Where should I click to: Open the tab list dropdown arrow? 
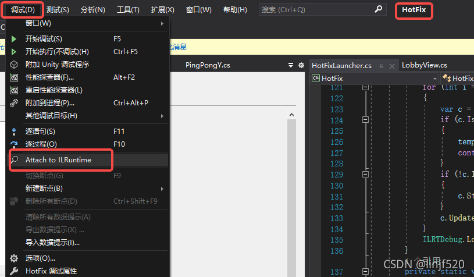[x=290, y=65]
